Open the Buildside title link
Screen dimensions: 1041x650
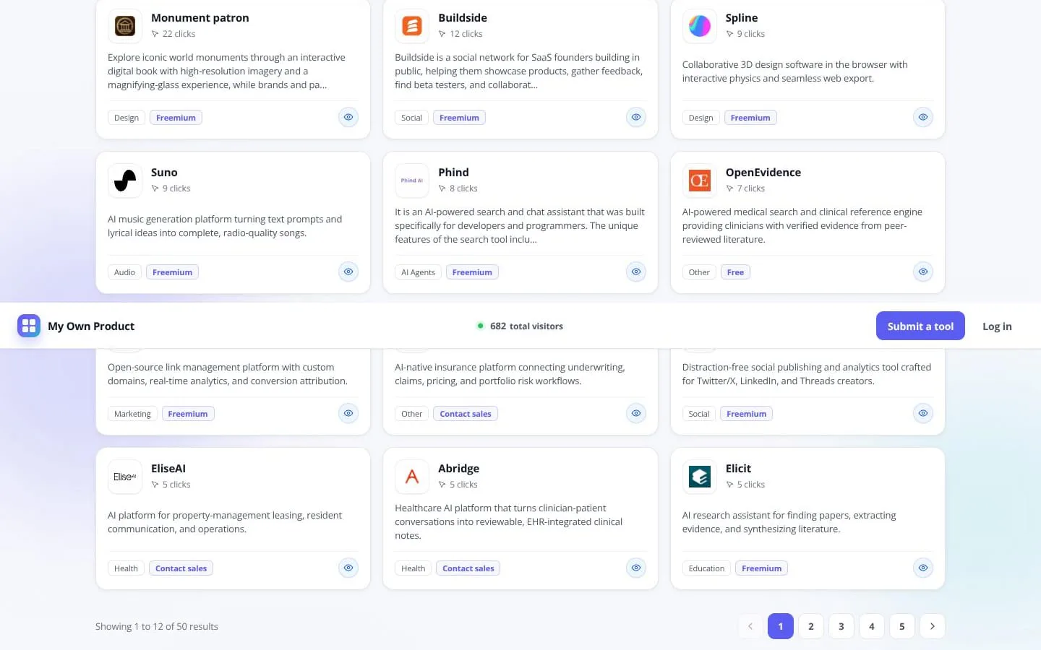463,18
